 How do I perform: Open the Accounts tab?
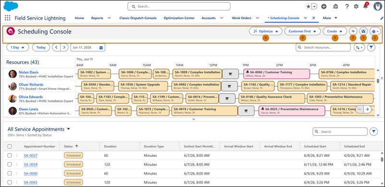click(208, 18)
